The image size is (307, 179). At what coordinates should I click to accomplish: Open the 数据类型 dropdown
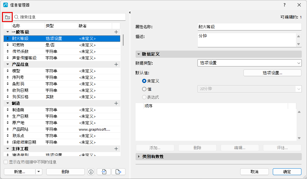(x=249, y=63)
